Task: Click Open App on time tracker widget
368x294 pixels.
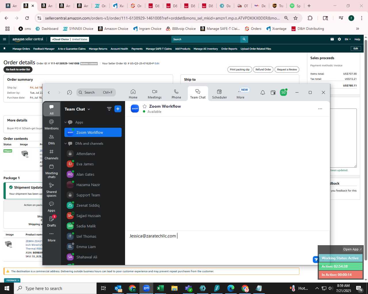Action: point(352,249)
